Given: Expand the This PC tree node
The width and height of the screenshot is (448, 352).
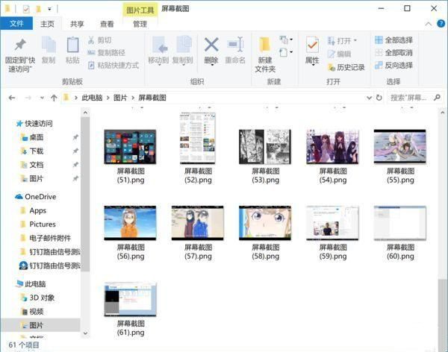Looking at the screenshot, I should [x=10, y=284].
